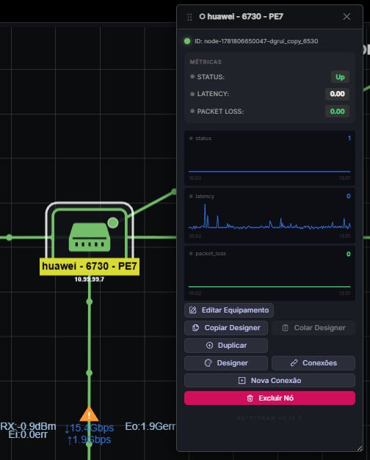Open Editar Equipamento

[x=229, y=310]
